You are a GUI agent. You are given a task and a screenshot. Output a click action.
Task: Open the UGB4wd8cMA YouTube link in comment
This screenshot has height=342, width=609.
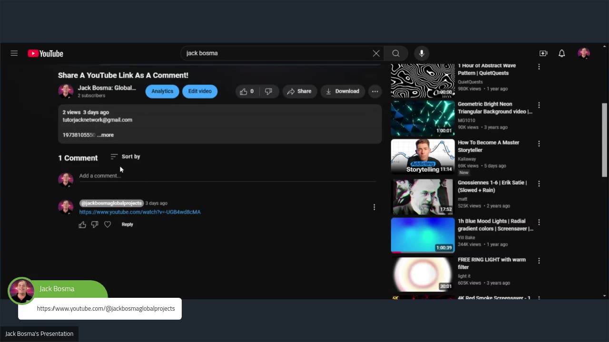click(140, 212)
